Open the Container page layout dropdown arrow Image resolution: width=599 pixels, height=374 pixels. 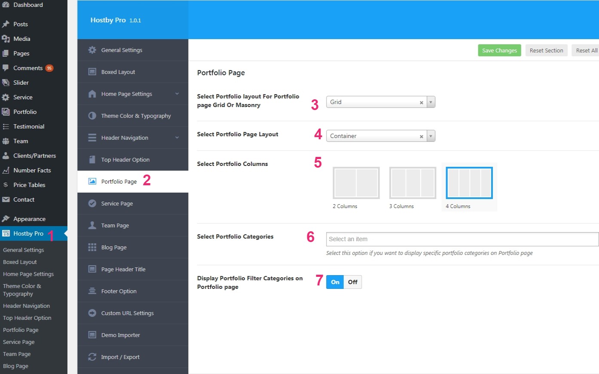[431, 136]
